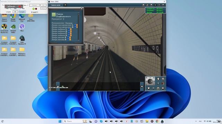
Task: Click properties panel scrollbar down arrow
Action: click(x=79, y=40)
